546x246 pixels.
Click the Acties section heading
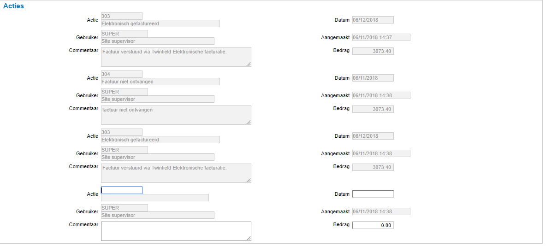coord(13,6)
